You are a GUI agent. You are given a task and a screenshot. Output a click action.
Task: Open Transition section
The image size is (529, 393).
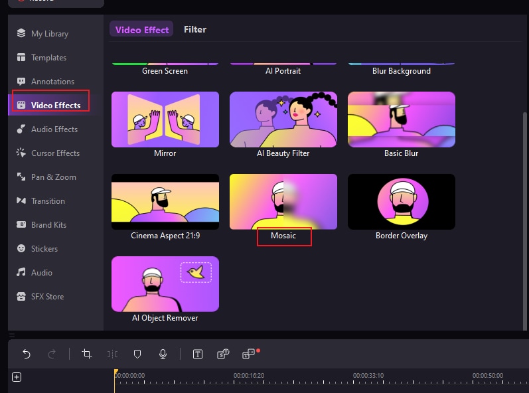56,201
